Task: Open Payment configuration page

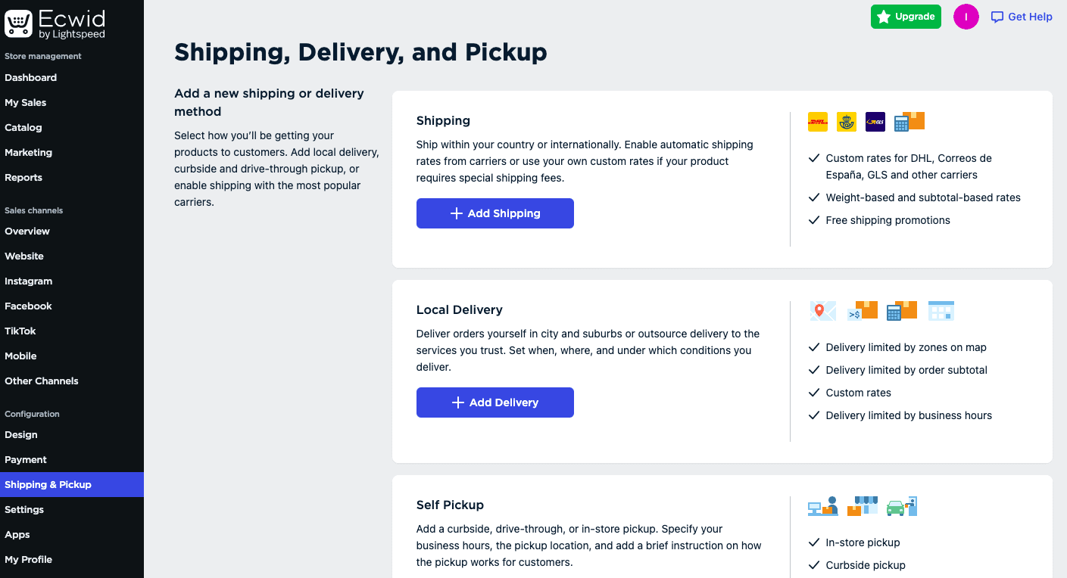Action: click(26, 459)
